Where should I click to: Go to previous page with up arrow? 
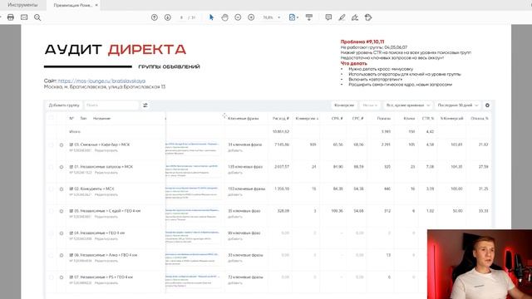pos(155,17)
